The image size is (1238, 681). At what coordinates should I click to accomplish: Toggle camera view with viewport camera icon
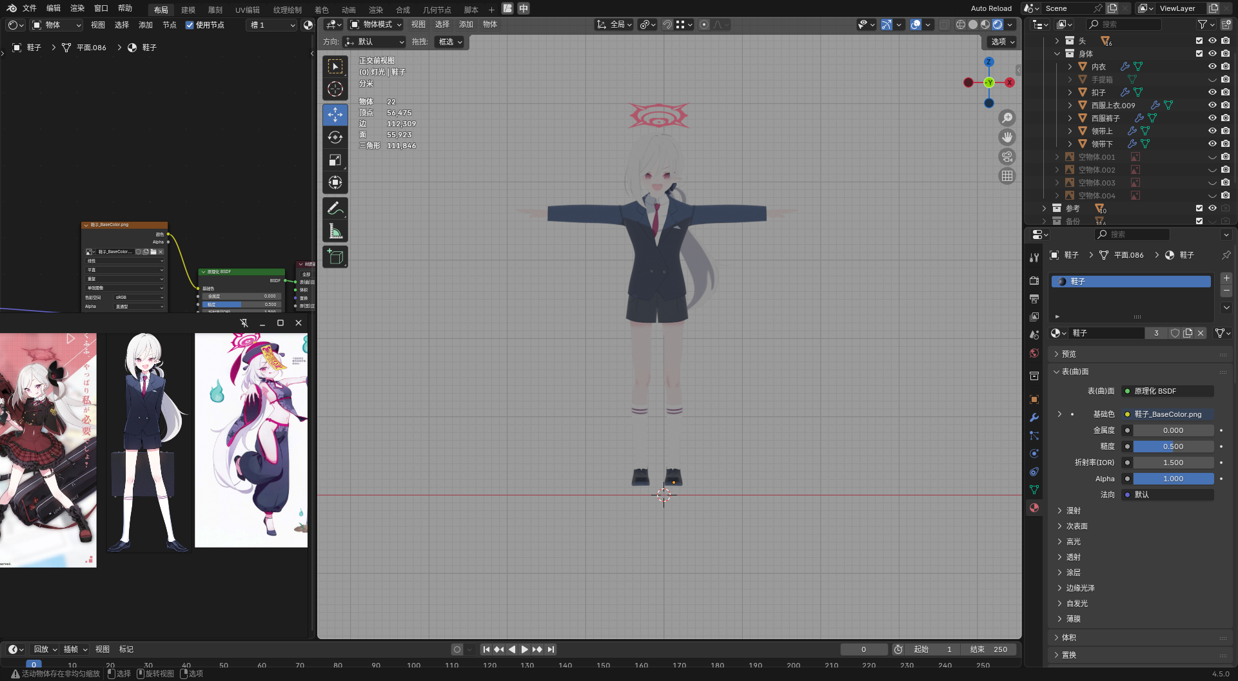[1007, 157]
